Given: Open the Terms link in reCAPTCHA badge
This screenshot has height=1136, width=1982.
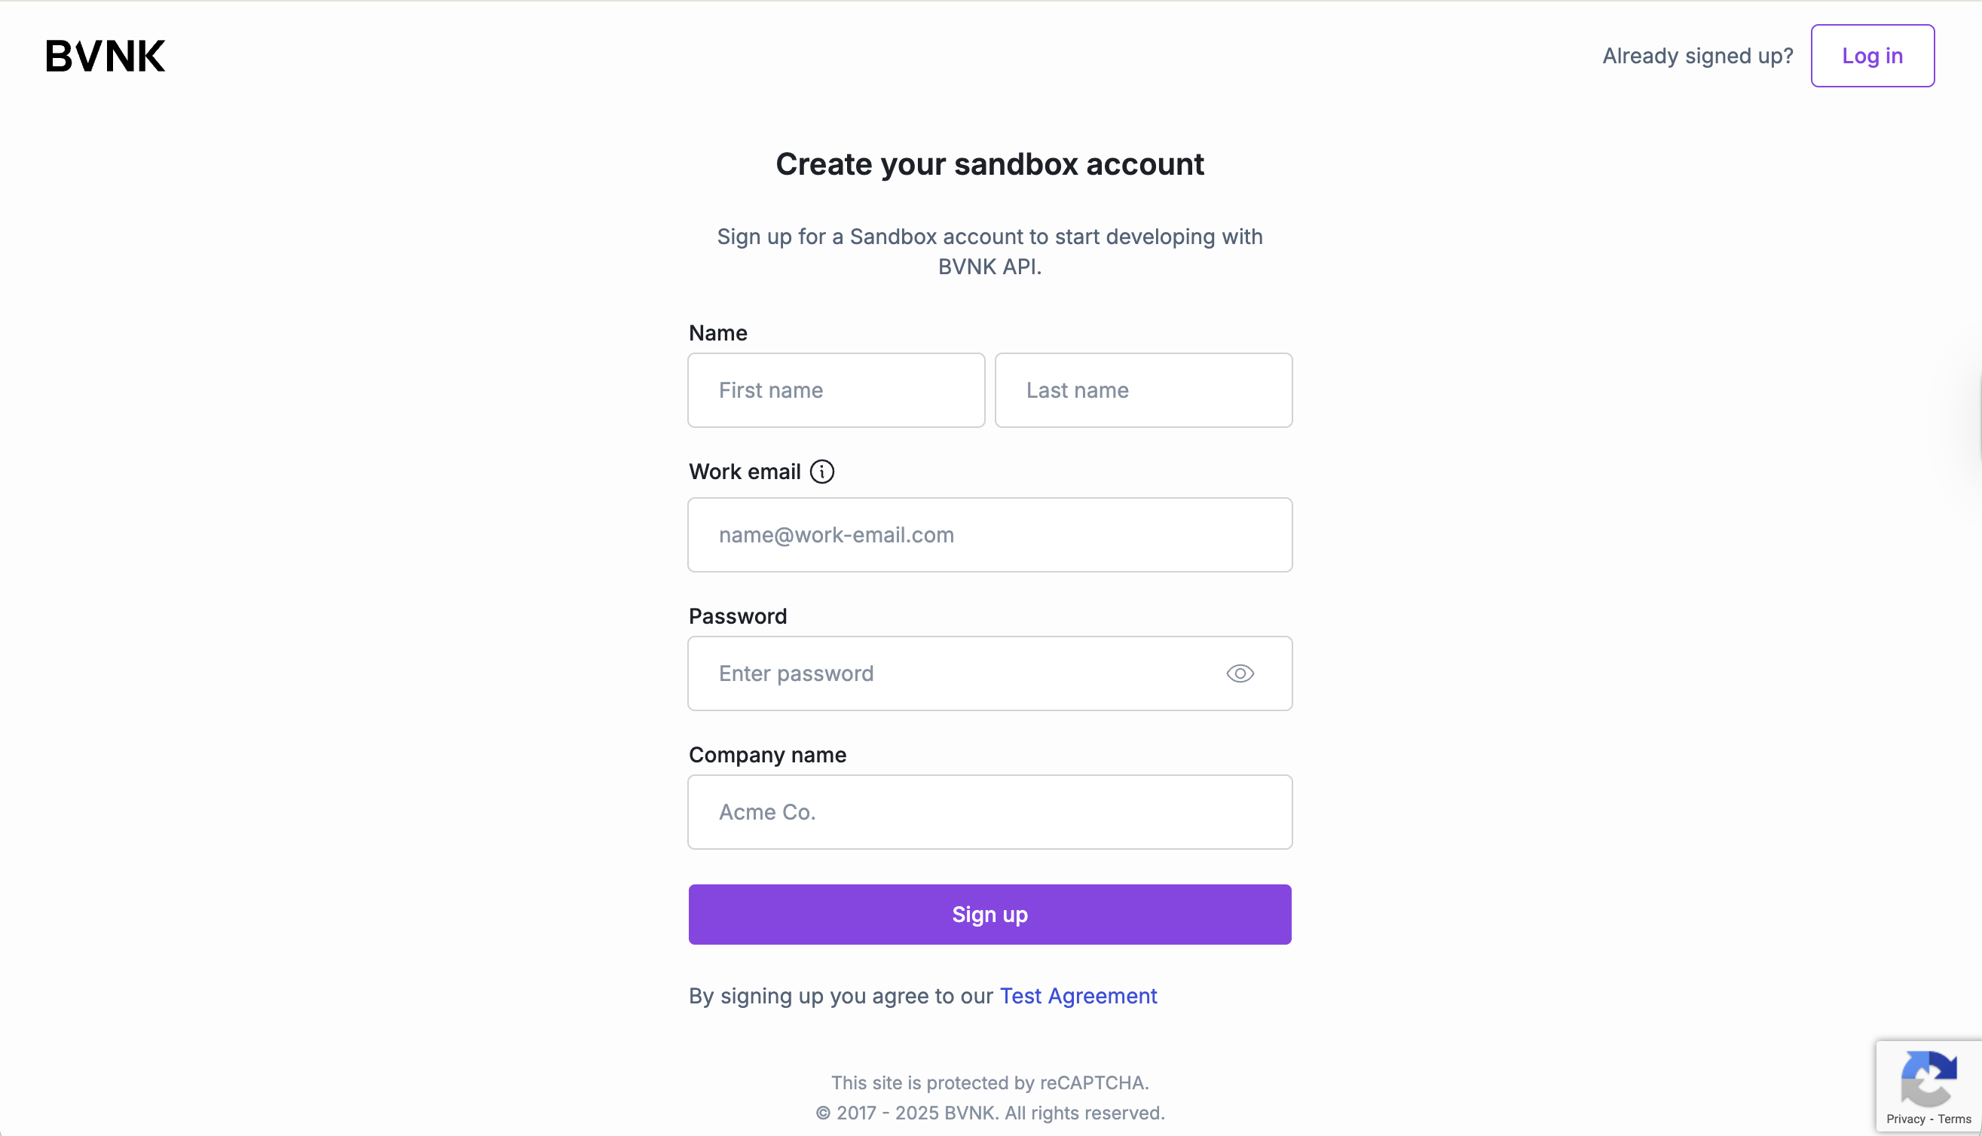Looking at the screenshot, I should coord(1956,1118).
